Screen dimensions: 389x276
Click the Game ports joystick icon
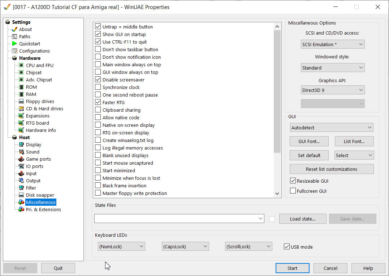pyautogui.click(x=21, y=159)
